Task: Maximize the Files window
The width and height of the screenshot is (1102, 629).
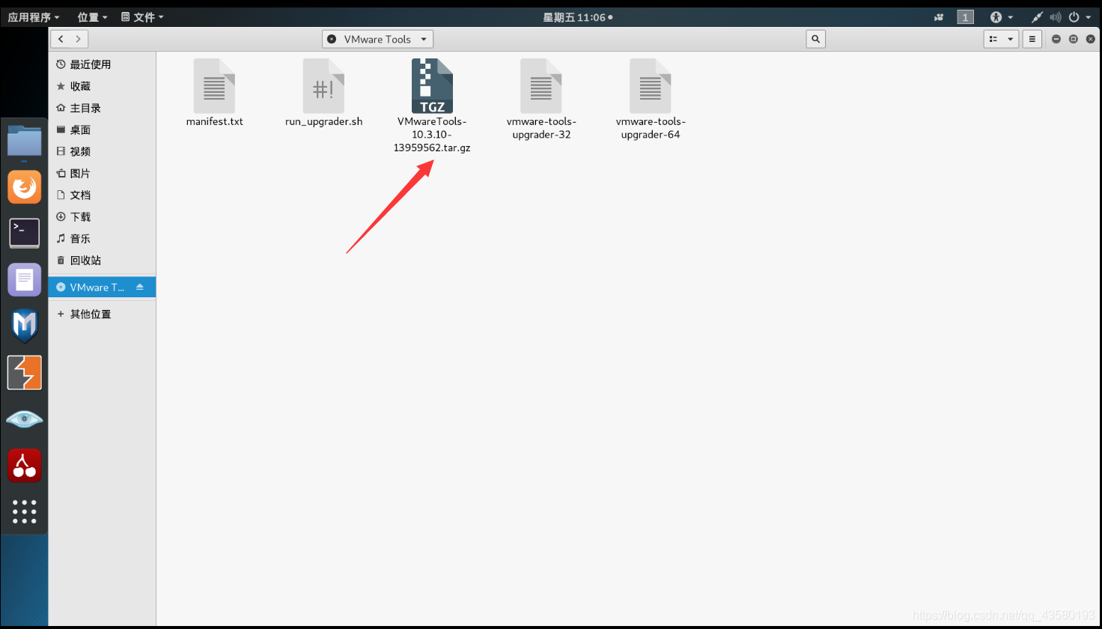Action: point(1073,39)
